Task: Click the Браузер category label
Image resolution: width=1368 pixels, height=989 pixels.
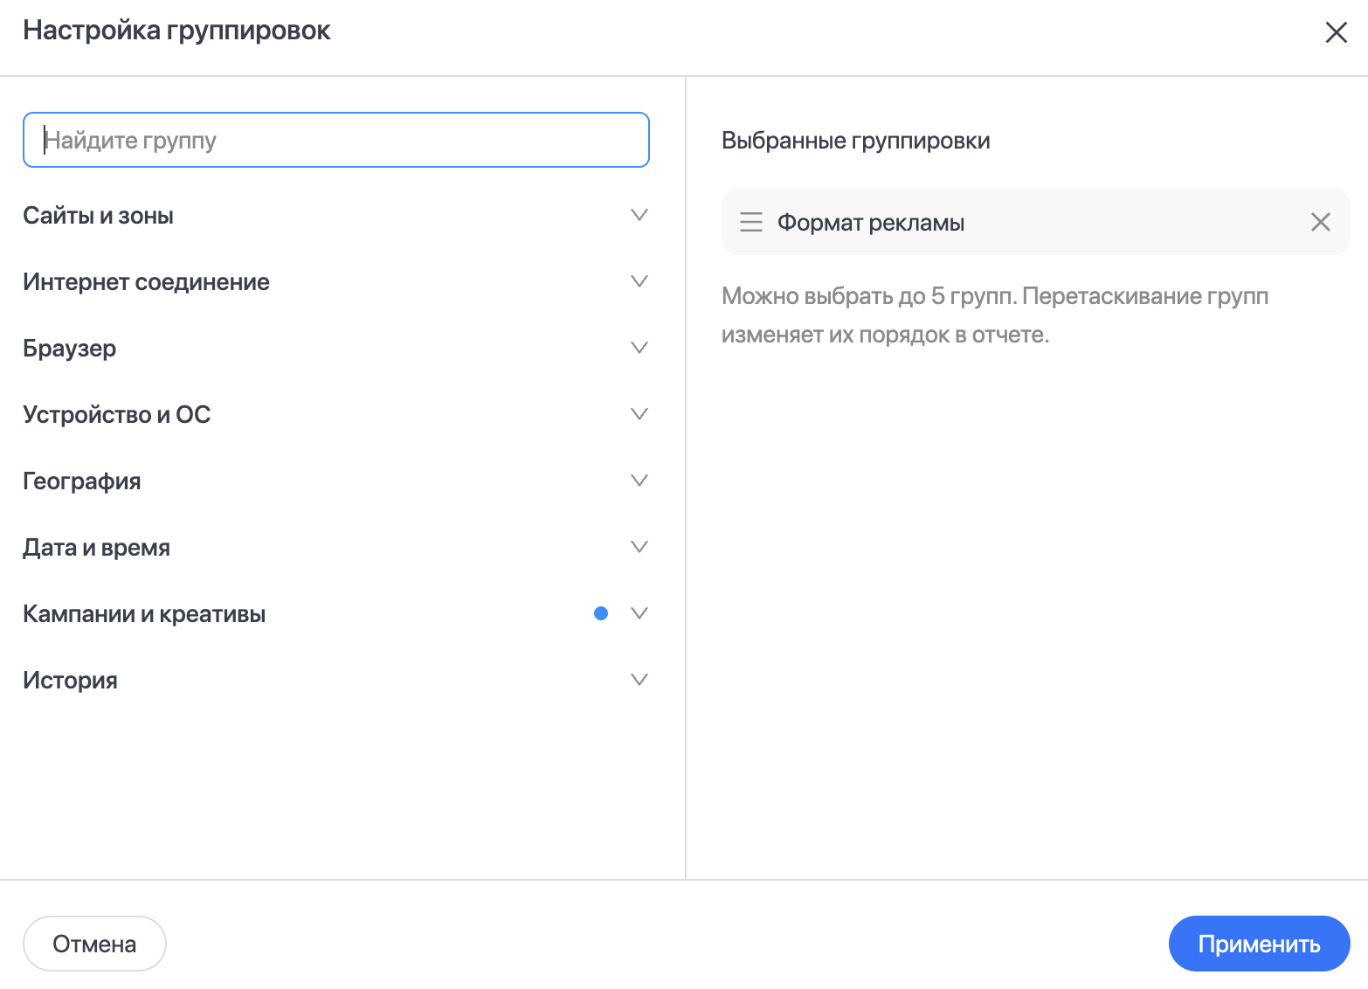Action: tap(70, 349)
